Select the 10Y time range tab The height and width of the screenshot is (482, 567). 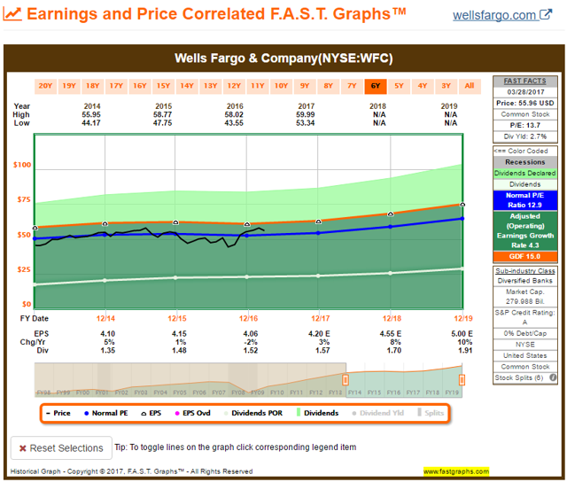(x=281, y=86)
